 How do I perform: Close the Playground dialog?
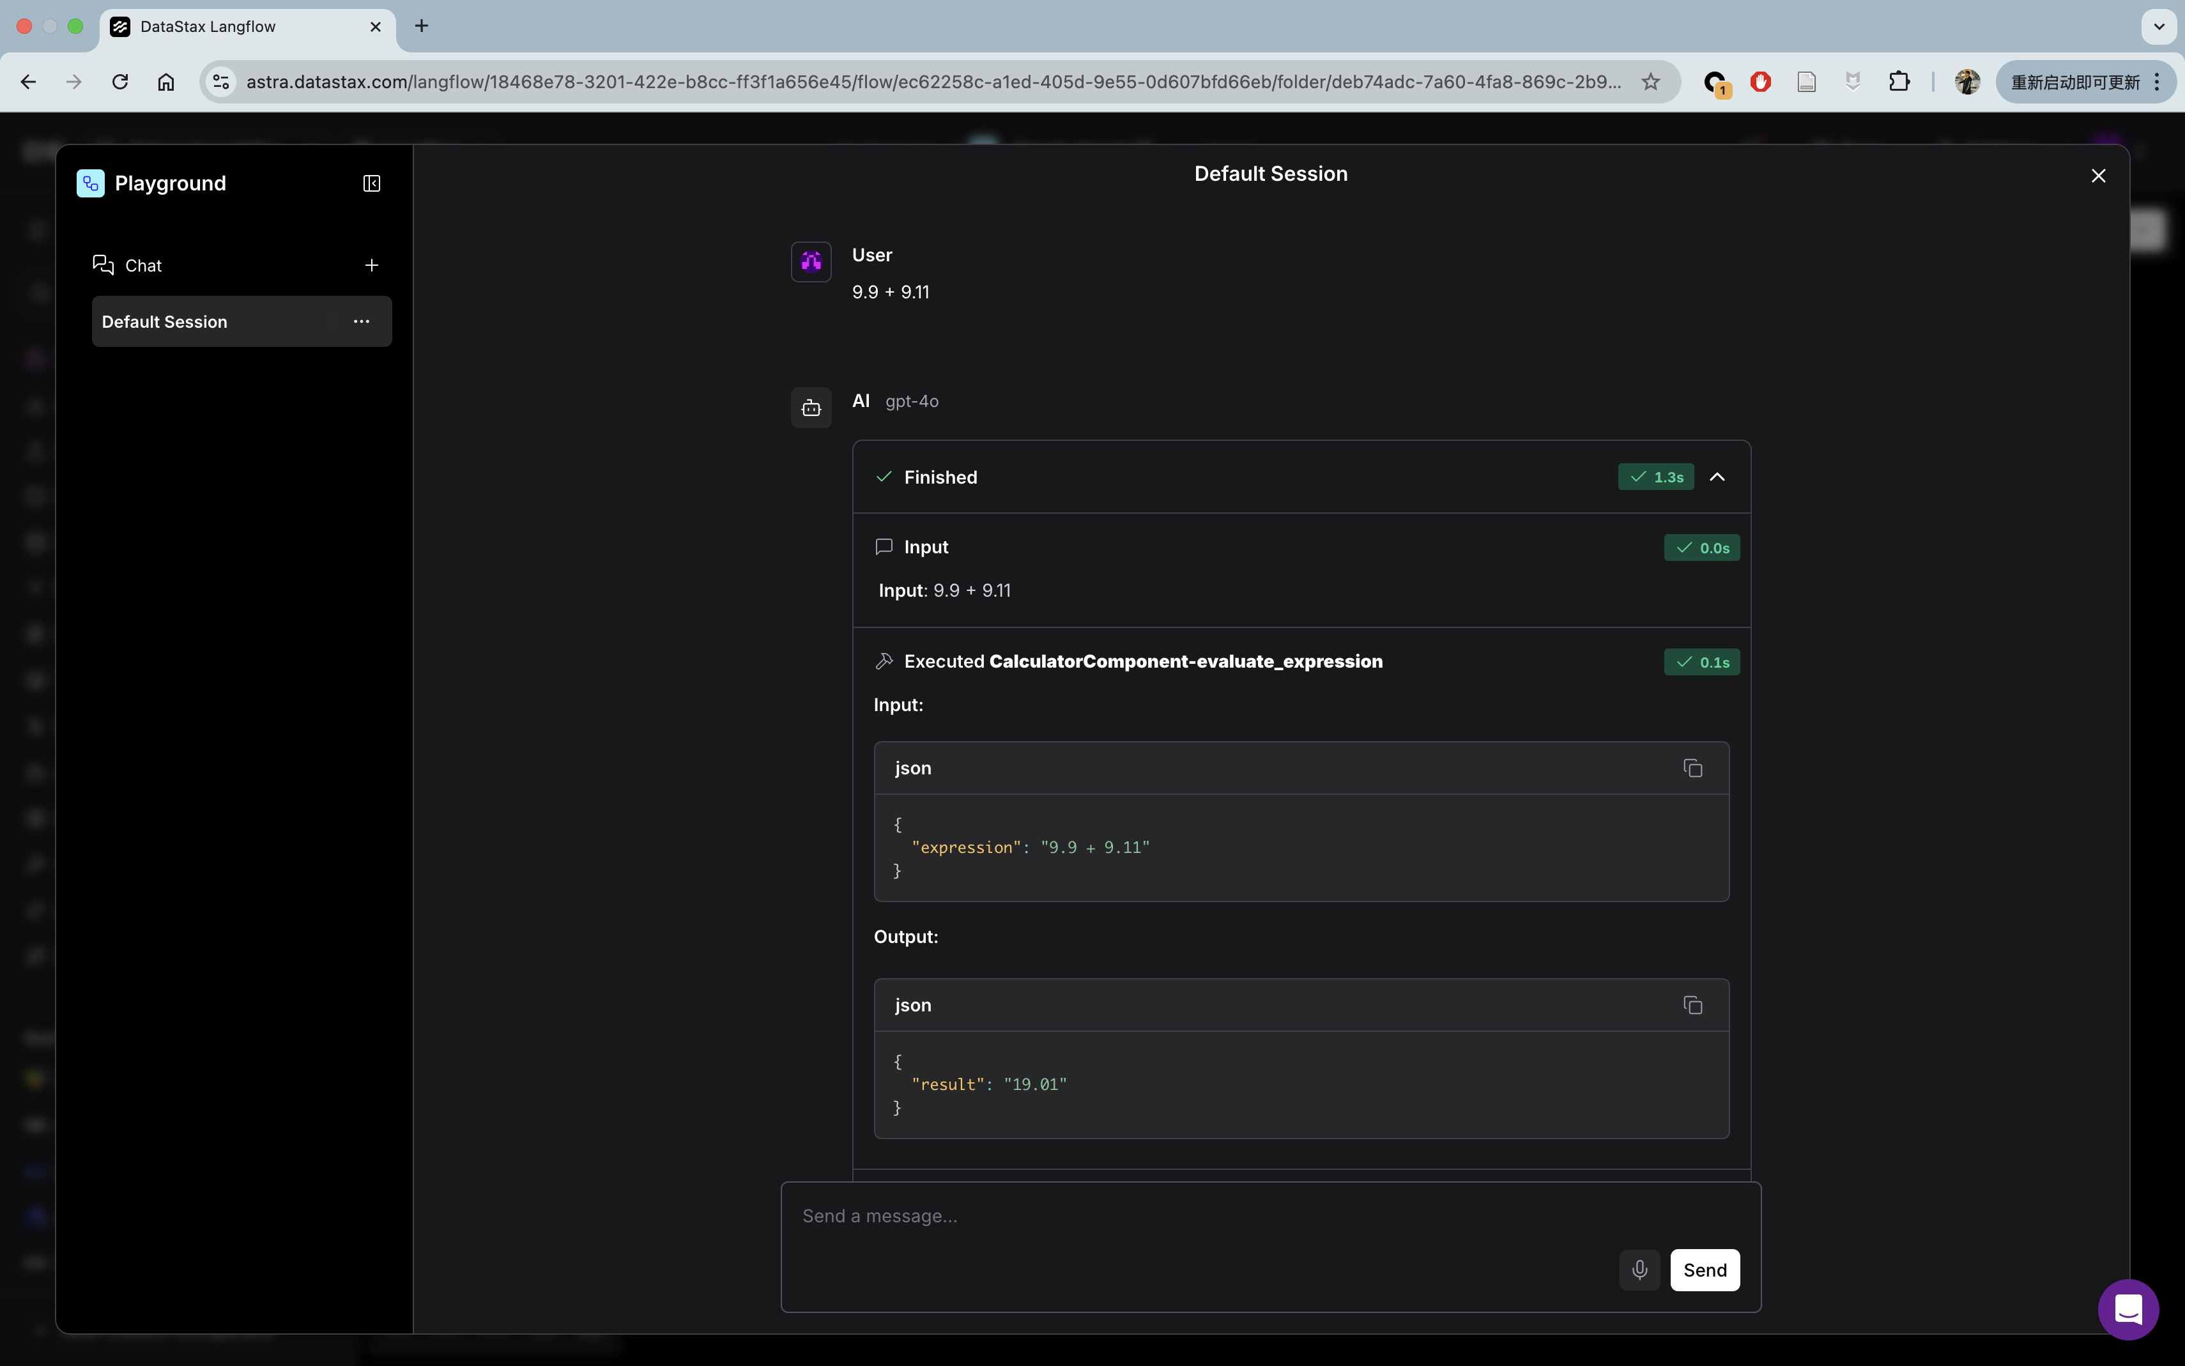pos(2098,175)
